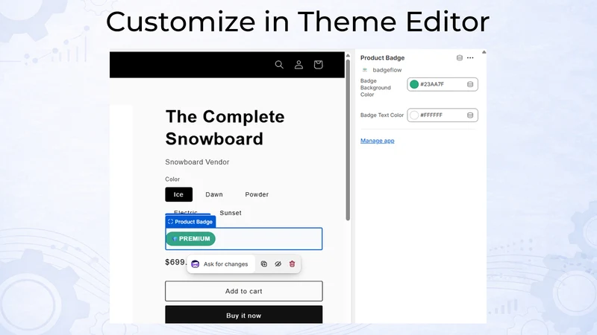Click the badgeflow app icon
597x335 pixels.
coord(365,70)
